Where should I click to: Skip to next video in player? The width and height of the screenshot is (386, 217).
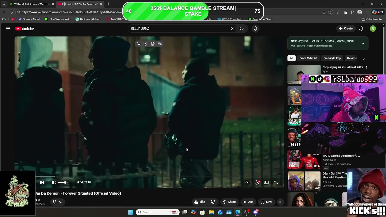pos(42,182)
